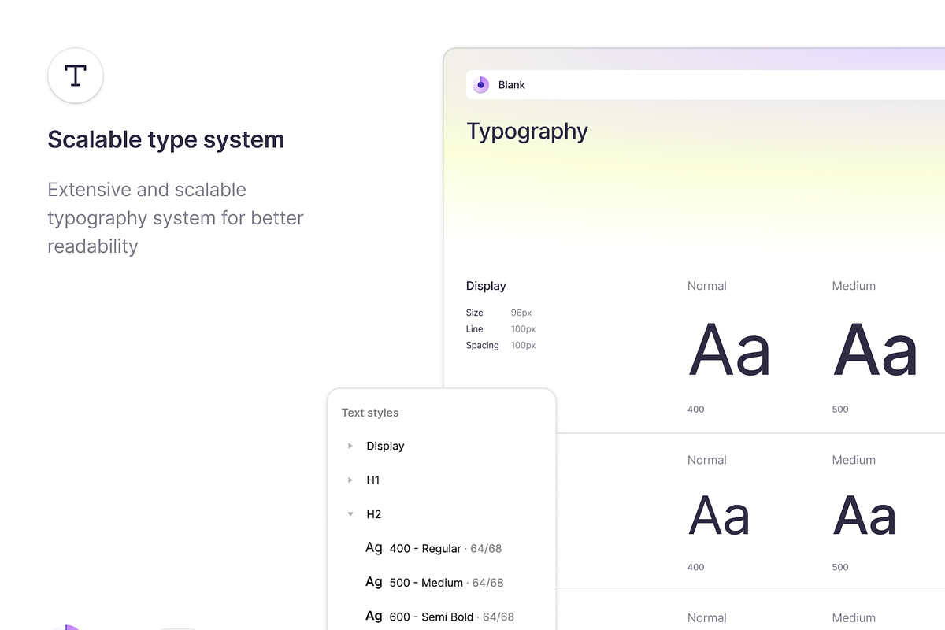Click the Normal column label in the Display row
This screenshot has width=945, height=630.
click(707, 286)
